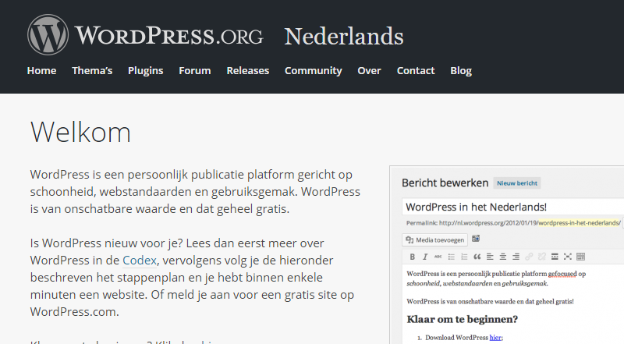Image resolution: width=624 pixels, height=344 pixels.
Task: Go to the Contact page
Action: 416,70
